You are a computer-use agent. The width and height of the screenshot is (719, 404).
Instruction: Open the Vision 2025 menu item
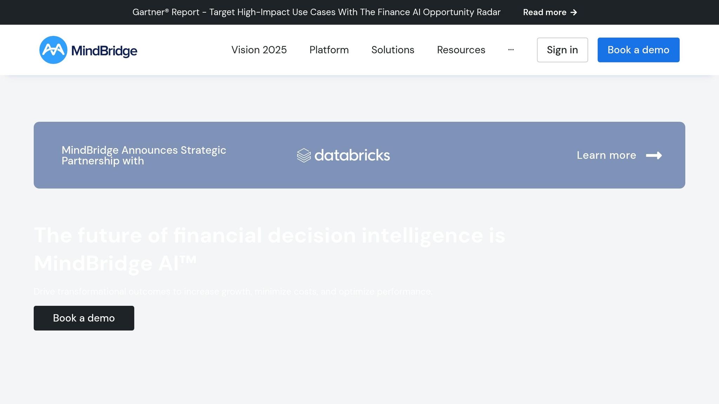(x=259, y=50)
